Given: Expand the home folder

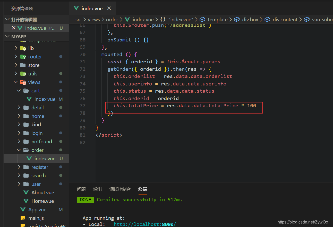Looking at the screenshot, I should [x=19, y=116].
